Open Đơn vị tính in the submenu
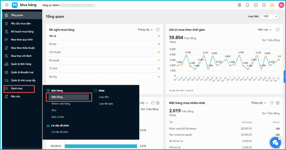The image size is (286, 150). pyautogui.click(x=58, y=117)
